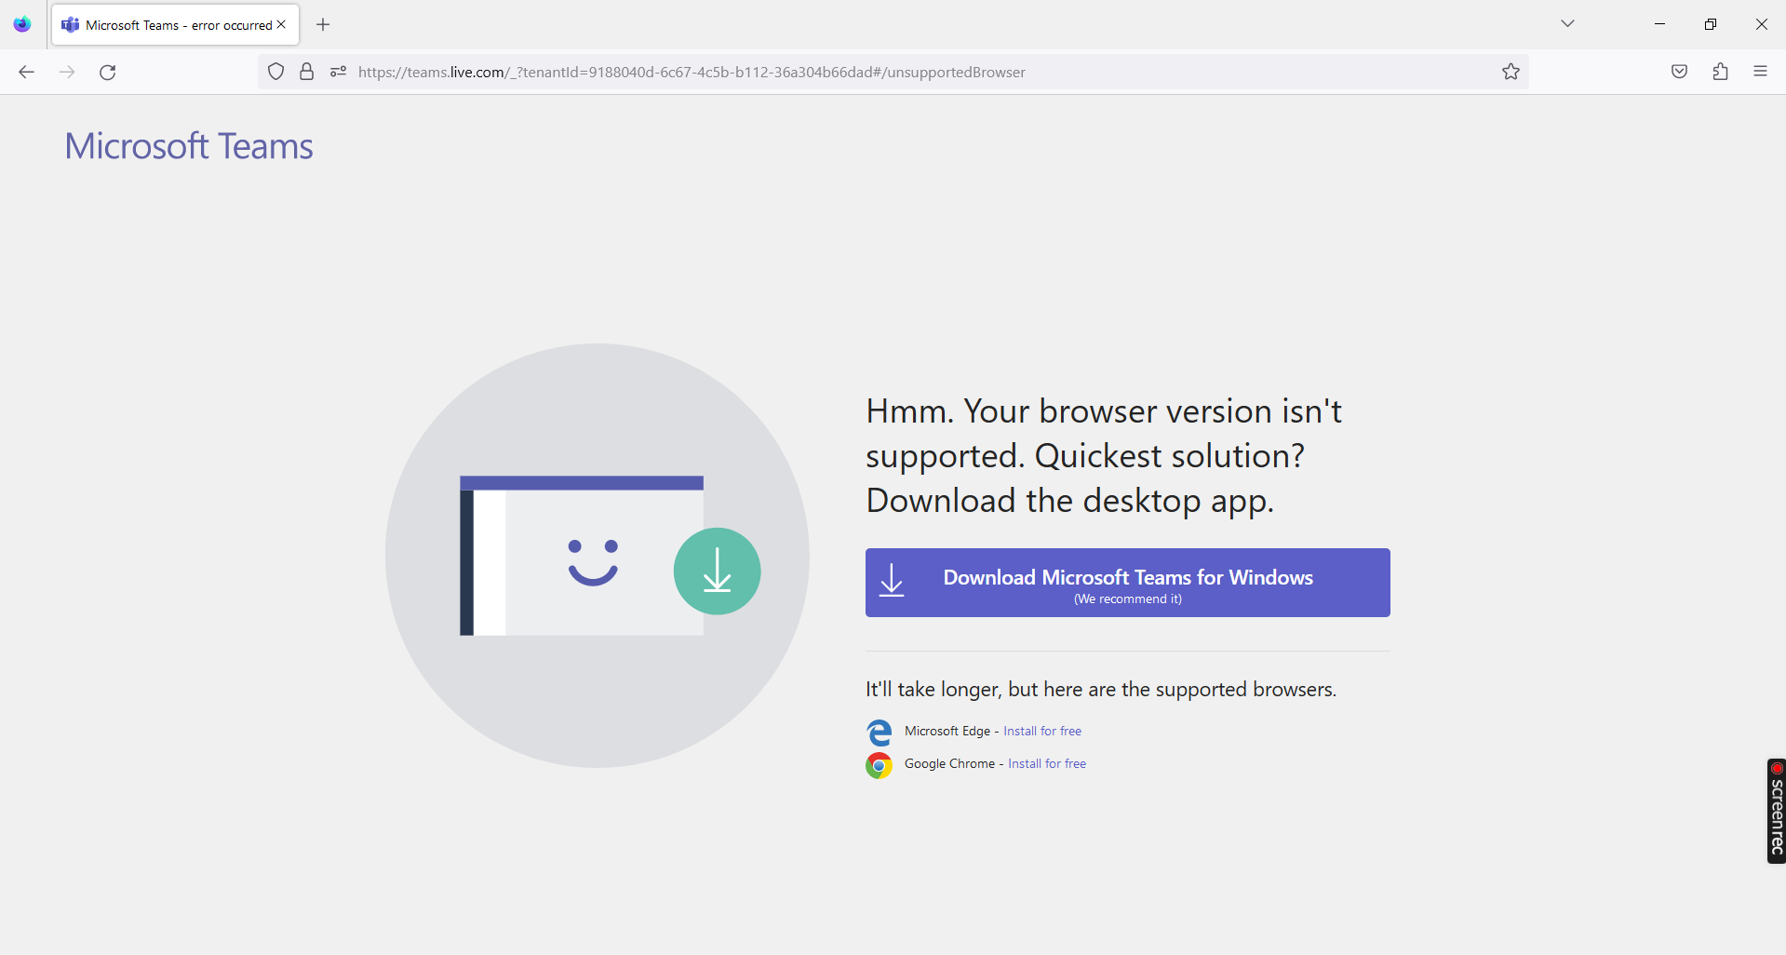Select the Microsoft Teams error tab

(x=168, y=24)
